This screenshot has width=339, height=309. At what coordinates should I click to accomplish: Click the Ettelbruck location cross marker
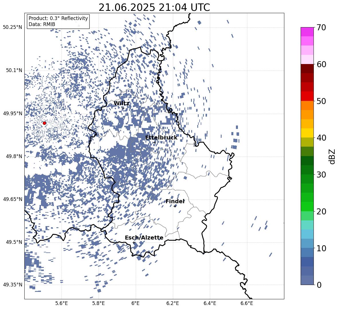click(154, 142)
